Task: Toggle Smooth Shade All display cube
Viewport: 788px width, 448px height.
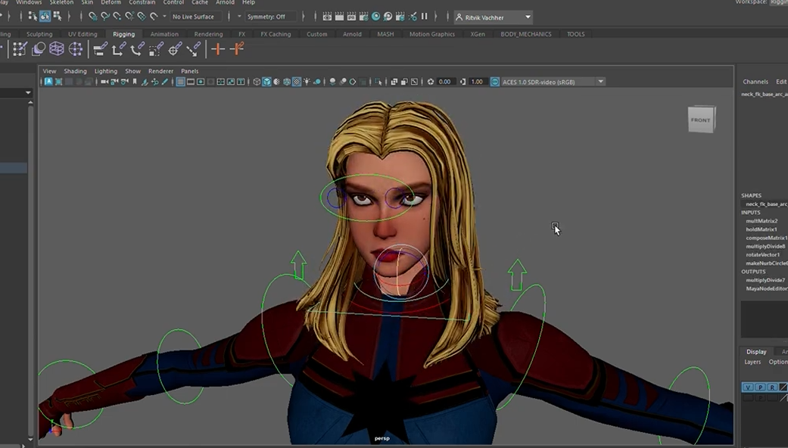Action: (x=266, y=82)
